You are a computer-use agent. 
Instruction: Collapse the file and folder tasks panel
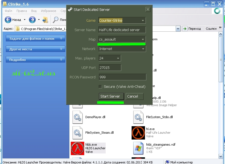pos(61,38)
